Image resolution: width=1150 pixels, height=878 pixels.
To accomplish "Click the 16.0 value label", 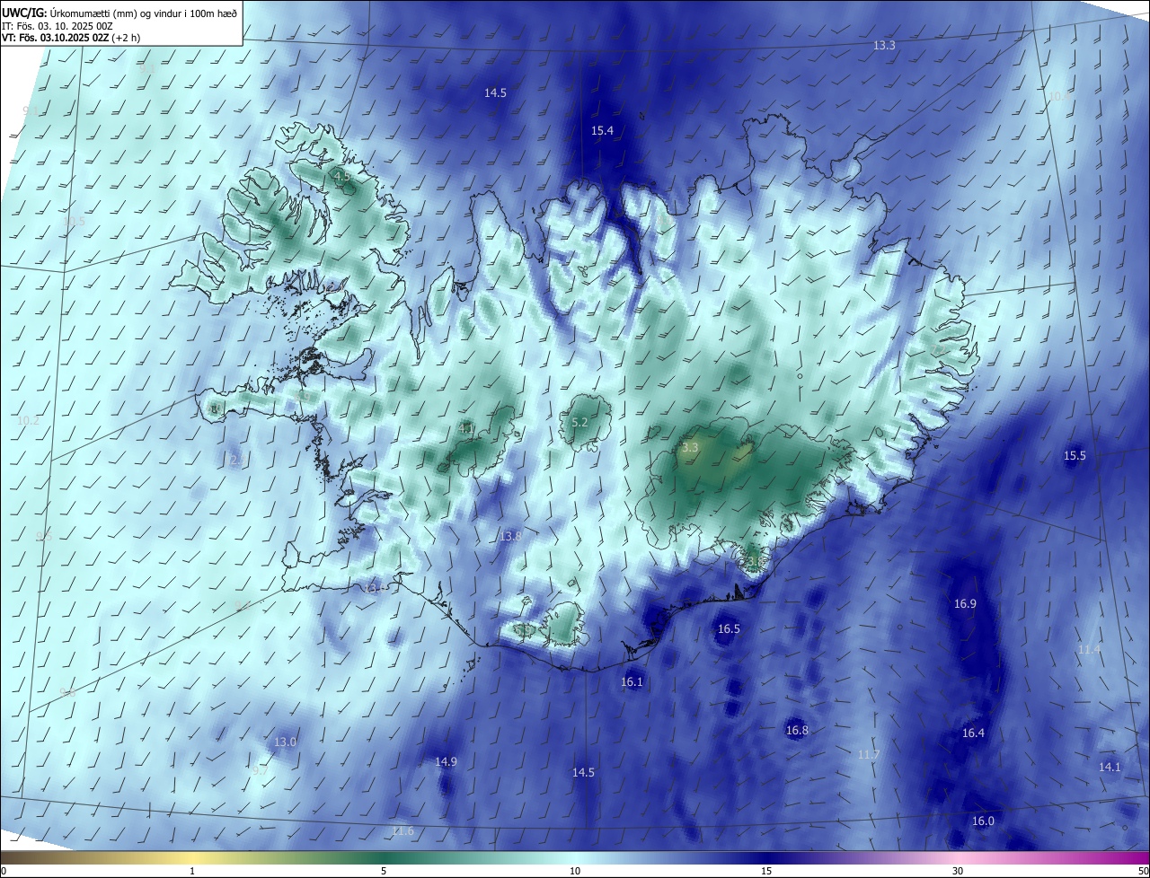I will (983, 821).
